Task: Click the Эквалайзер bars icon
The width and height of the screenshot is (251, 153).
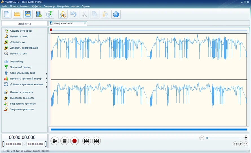Action: point(6,61)
